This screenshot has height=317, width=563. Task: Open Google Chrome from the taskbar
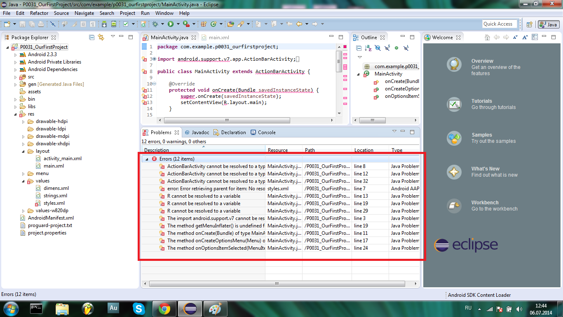(164, 309)
